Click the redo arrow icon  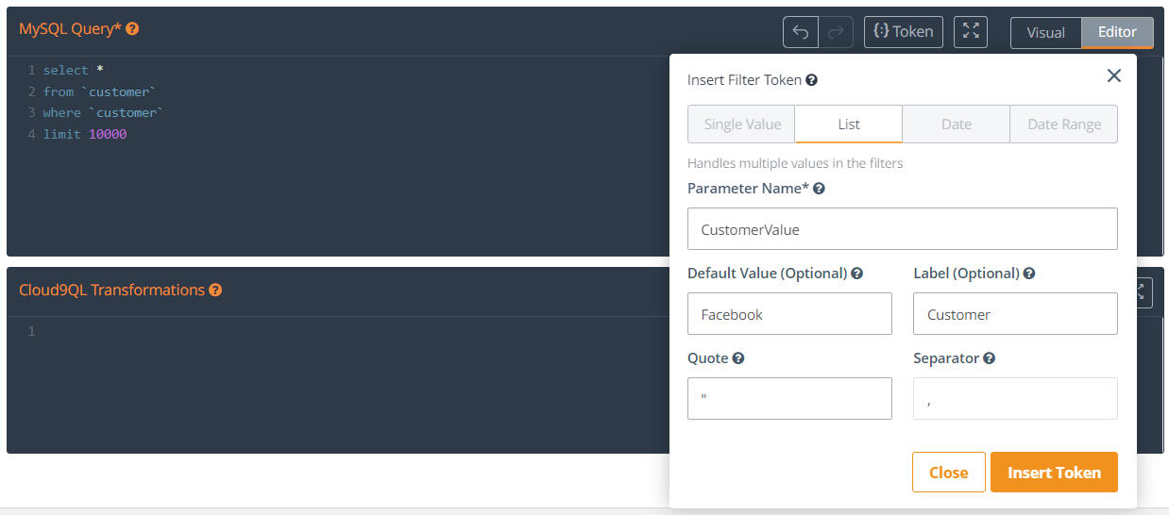coord(836,32)
